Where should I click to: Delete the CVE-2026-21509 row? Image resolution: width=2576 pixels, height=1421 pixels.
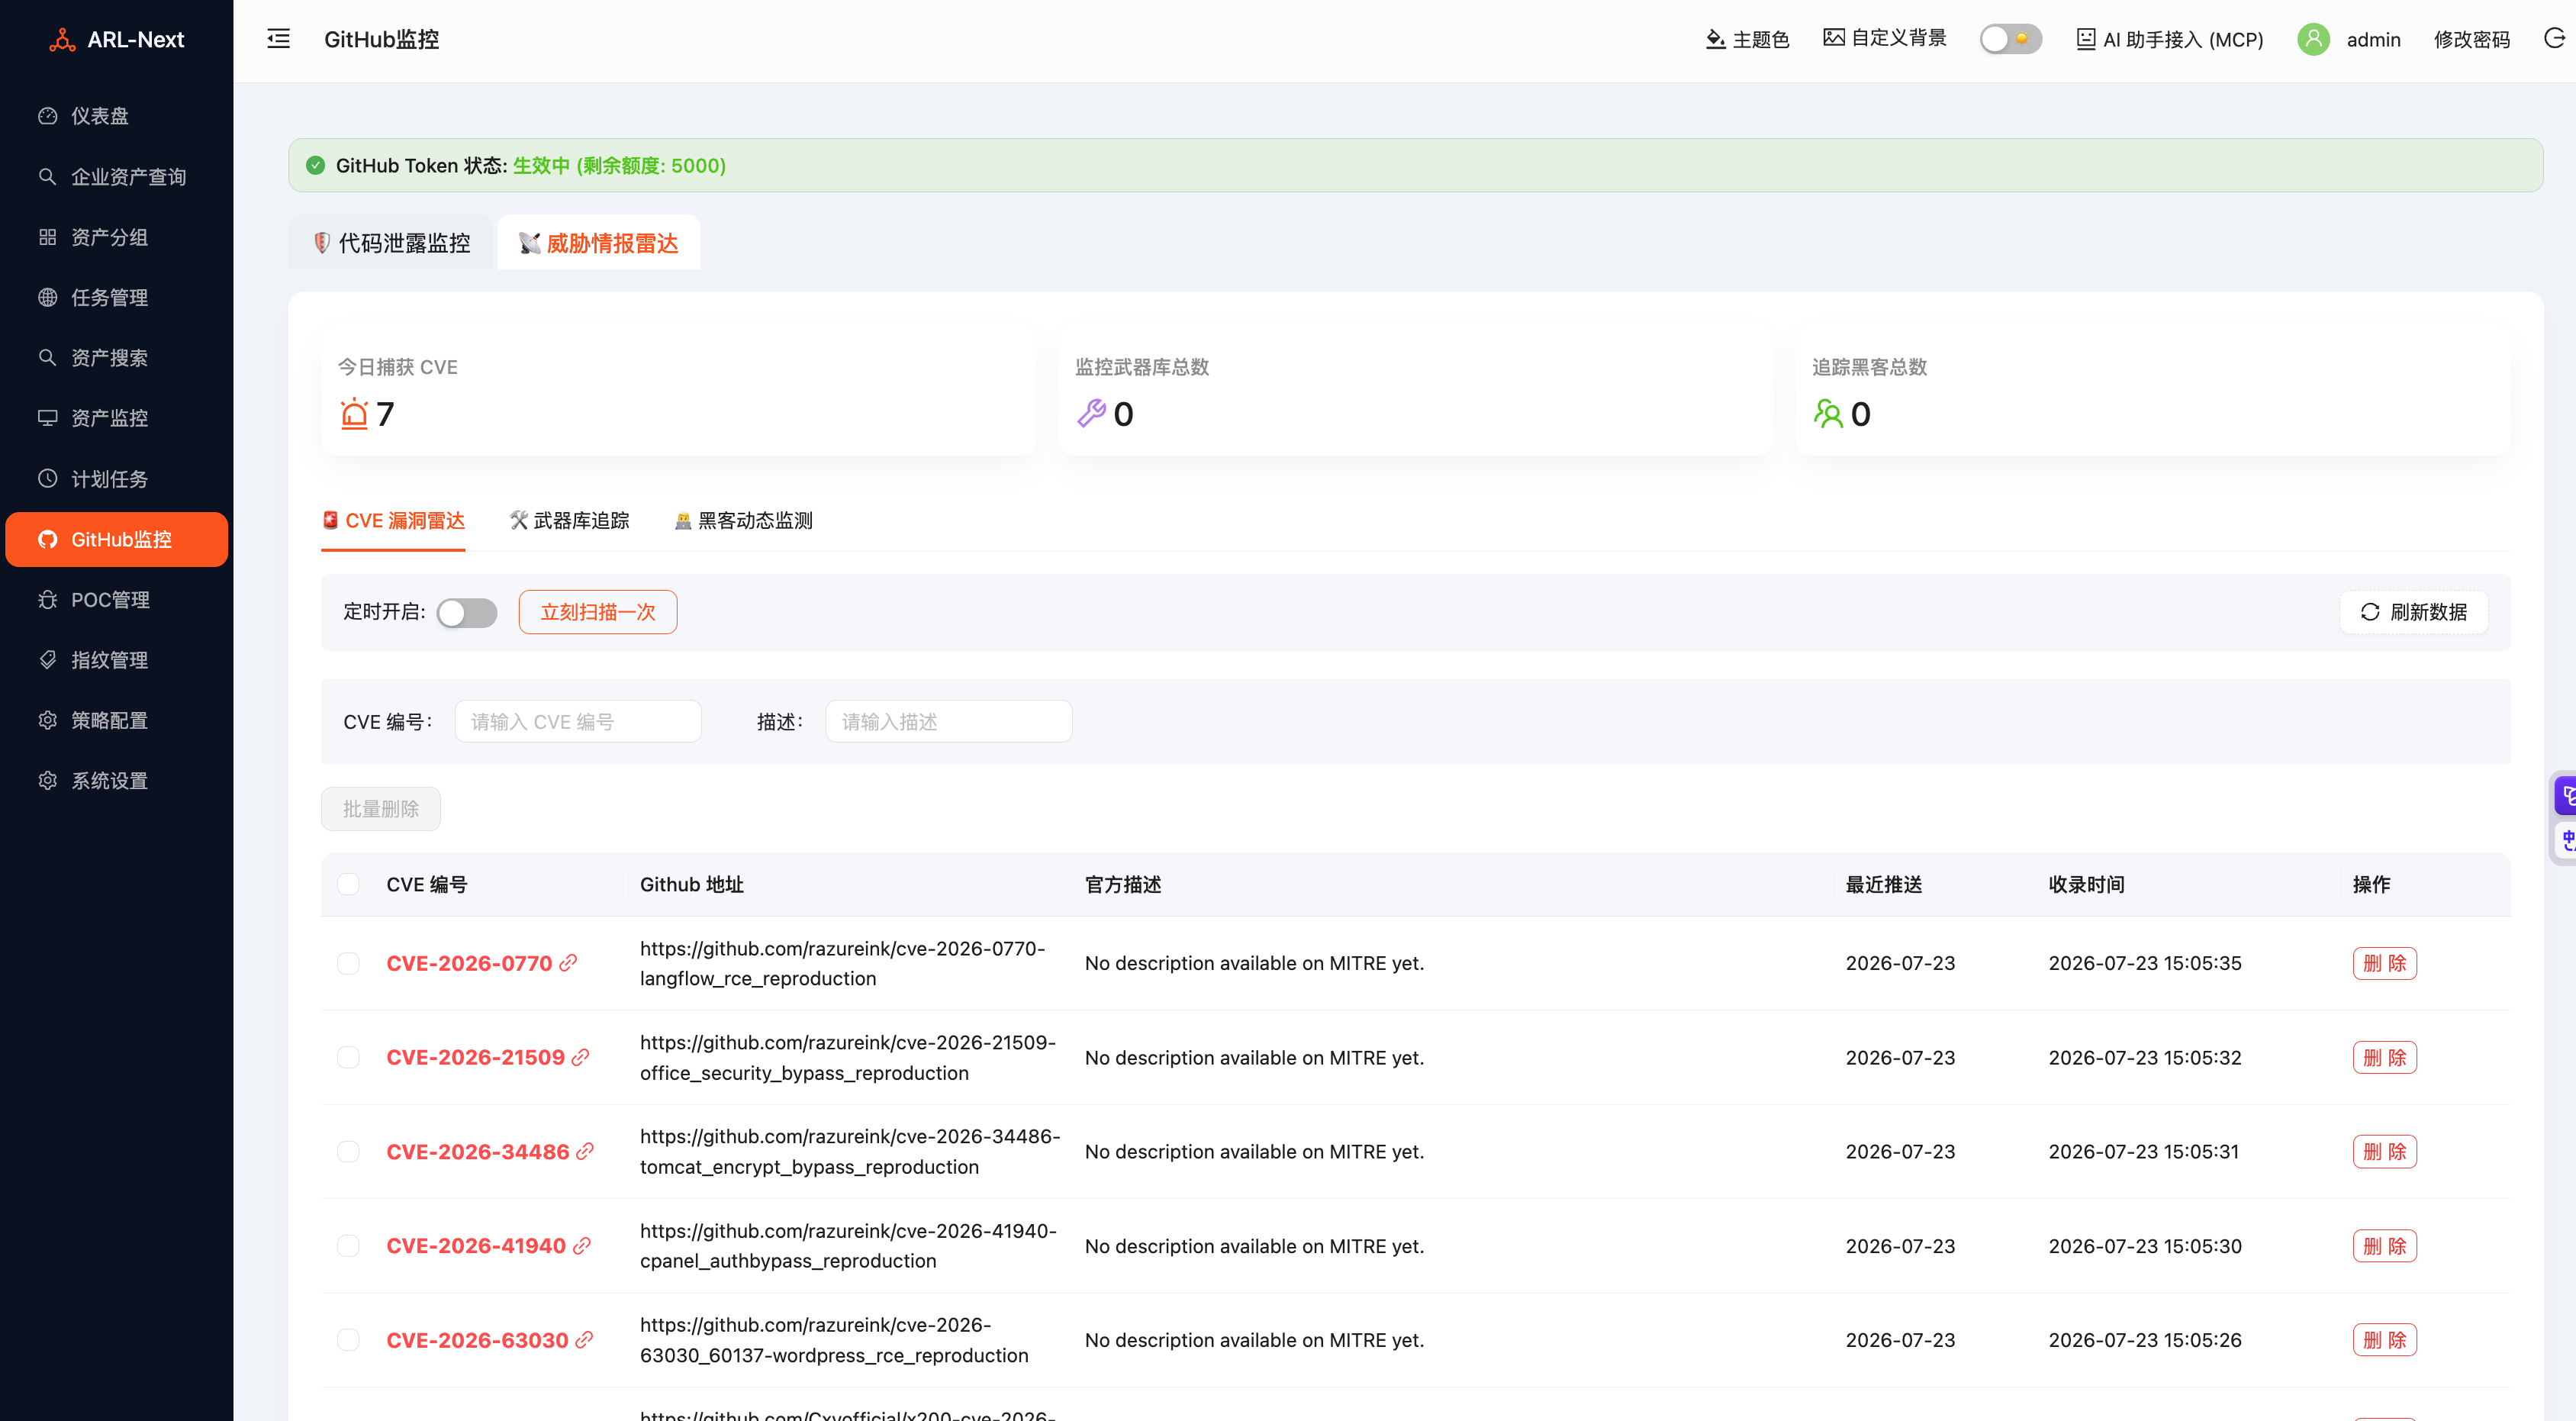[2384, 1057]
